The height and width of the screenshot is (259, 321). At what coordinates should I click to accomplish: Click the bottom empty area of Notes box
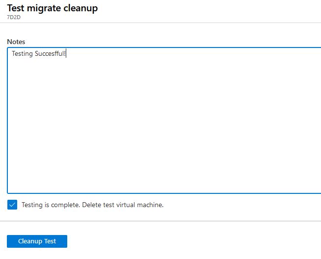(164, 180)
